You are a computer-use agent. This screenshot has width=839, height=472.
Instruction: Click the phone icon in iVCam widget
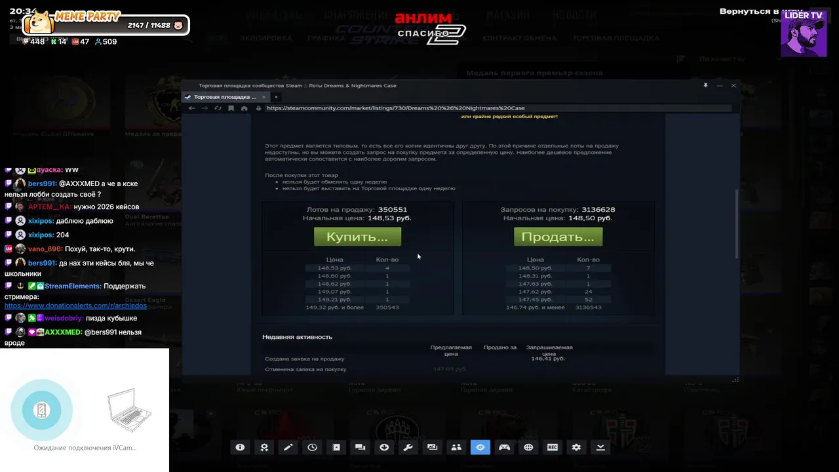click(42, 410)
